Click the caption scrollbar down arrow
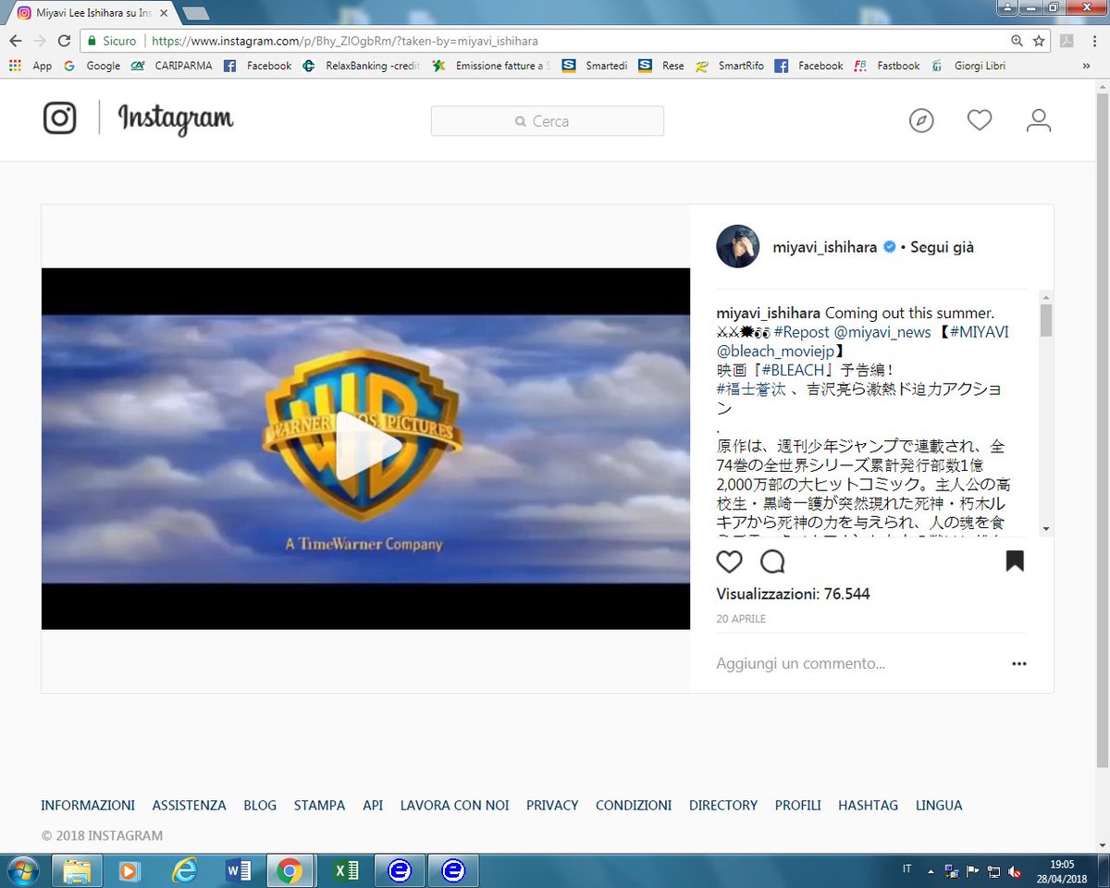This screenshot has width=1110, height=888. [1046, 528]
